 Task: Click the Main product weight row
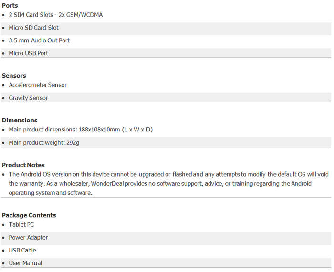tap(166, 142)
